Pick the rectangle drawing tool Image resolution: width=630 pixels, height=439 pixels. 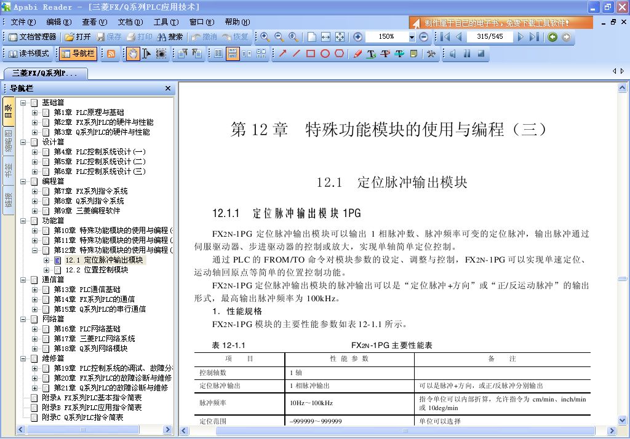click(x=311, y=53)
